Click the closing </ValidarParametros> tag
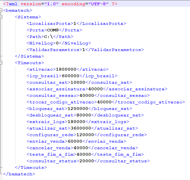The height and width of the screenshot is (180, 190). click(x=115, y=50)
